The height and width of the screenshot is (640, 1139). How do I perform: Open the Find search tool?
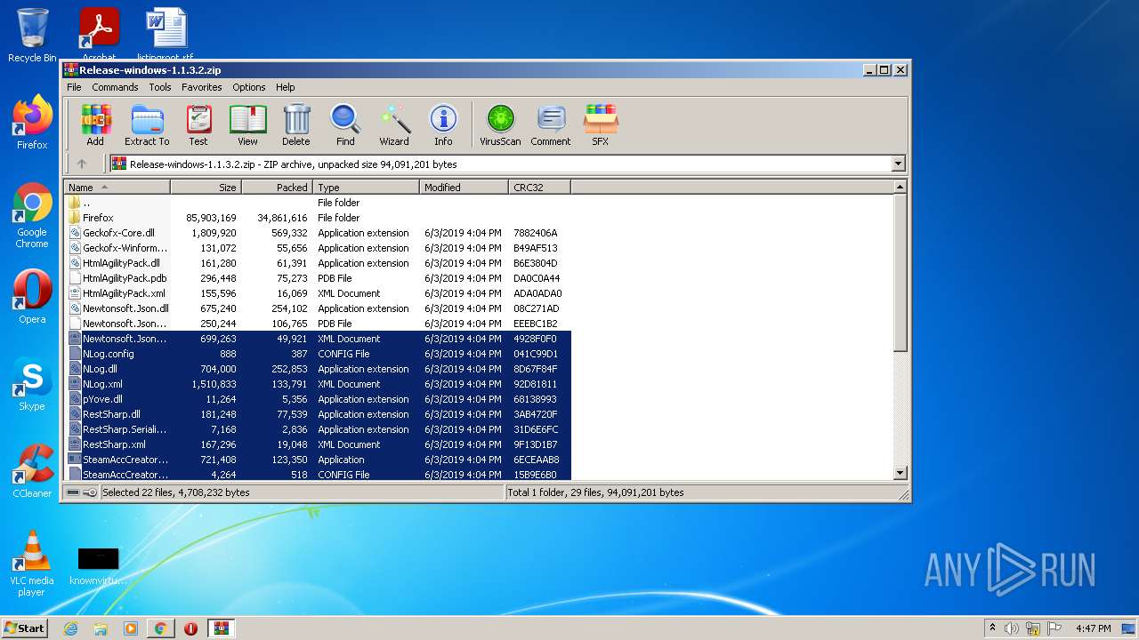click(345, 124)
